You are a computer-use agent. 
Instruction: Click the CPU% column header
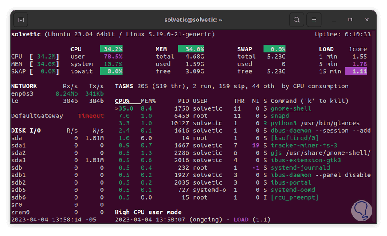[x=123, y=101]
